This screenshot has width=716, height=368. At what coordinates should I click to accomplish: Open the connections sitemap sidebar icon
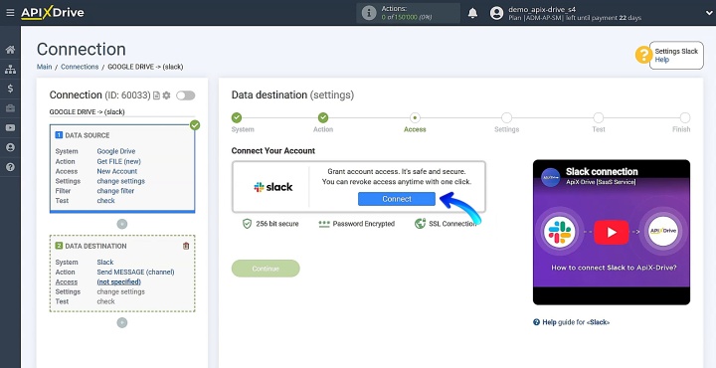point(10,70)
